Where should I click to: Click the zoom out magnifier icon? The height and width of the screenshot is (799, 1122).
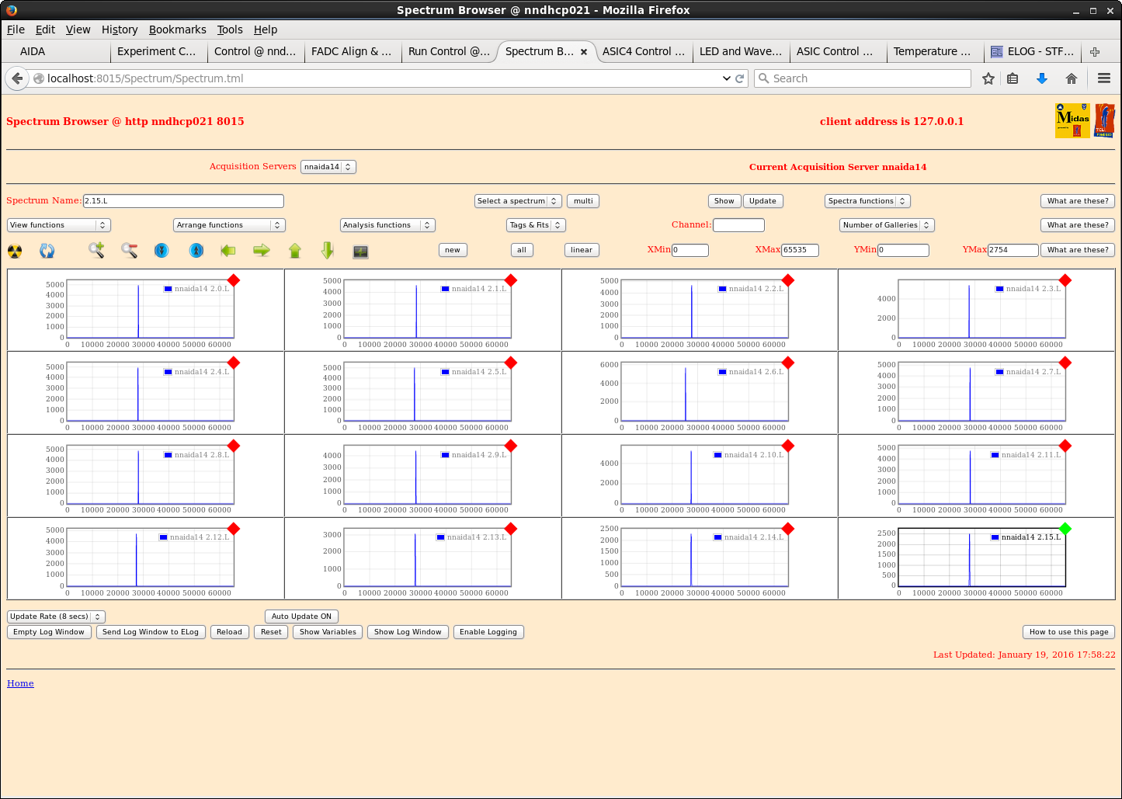[129, 250]
